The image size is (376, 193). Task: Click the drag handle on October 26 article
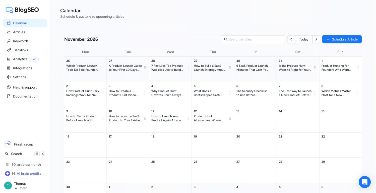tap(102, 68)
